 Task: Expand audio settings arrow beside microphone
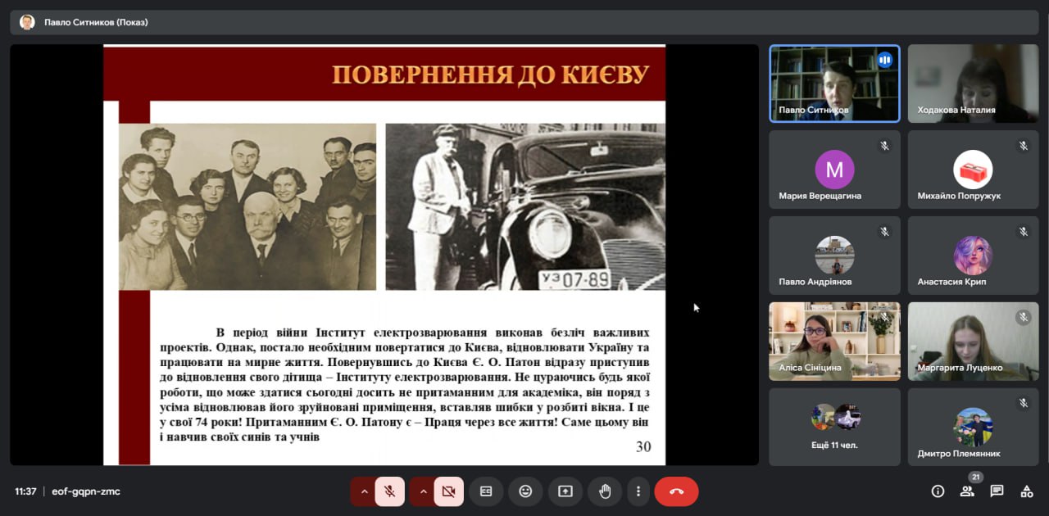point(364,491)
